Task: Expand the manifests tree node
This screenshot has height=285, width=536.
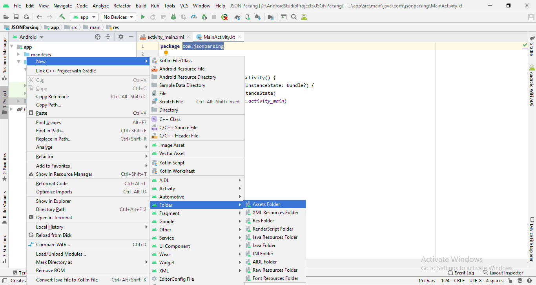Action: coord(18,54)
